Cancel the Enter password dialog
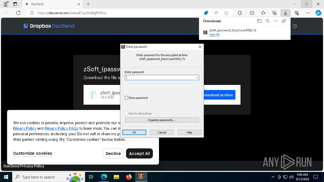The height and width of the screenshot is (182, 324). tap(162, 132)
